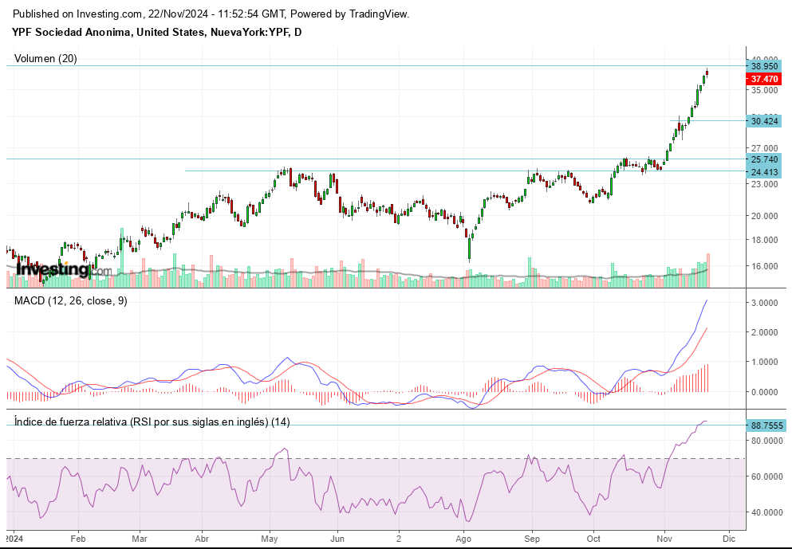Click the Feb label on the time axis
Screen dimensions: 792x549
(77, 538)
